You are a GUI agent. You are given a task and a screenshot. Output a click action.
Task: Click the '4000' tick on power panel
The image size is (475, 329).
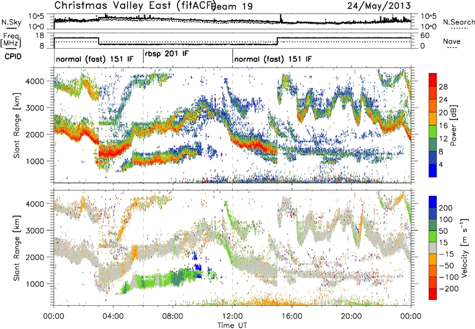(x=36, y=81)
